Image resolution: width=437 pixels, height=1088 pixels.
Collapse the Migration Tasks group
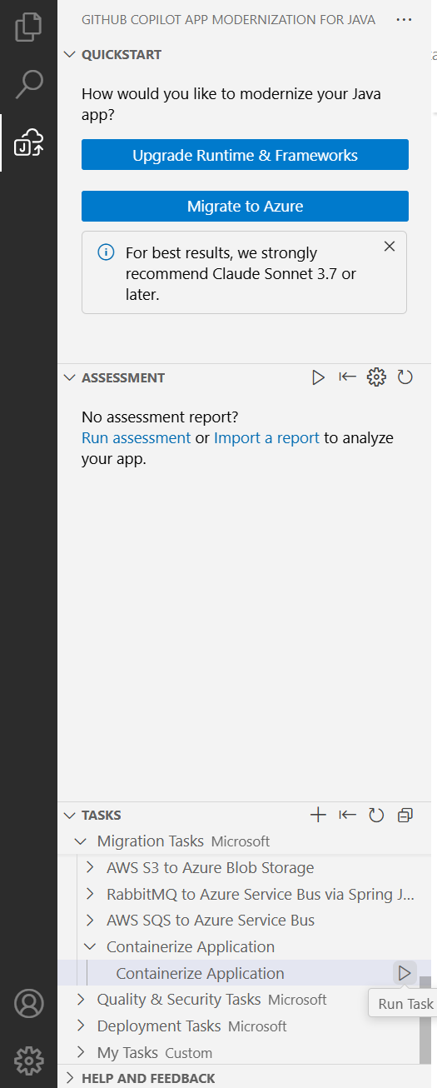(x=81, y=841)
